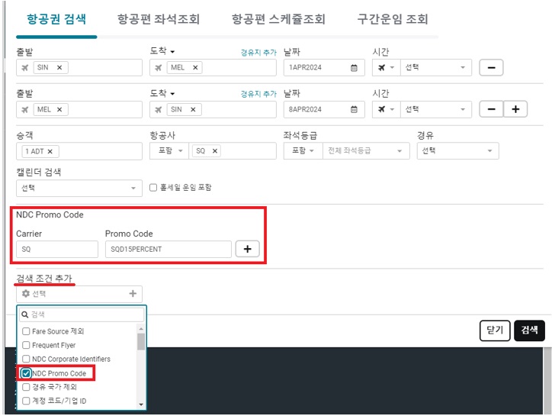Viewport: 552px width, 416px height.
Task: Click dropdown list scrollbar down arrow
Action: click(141, 405)
